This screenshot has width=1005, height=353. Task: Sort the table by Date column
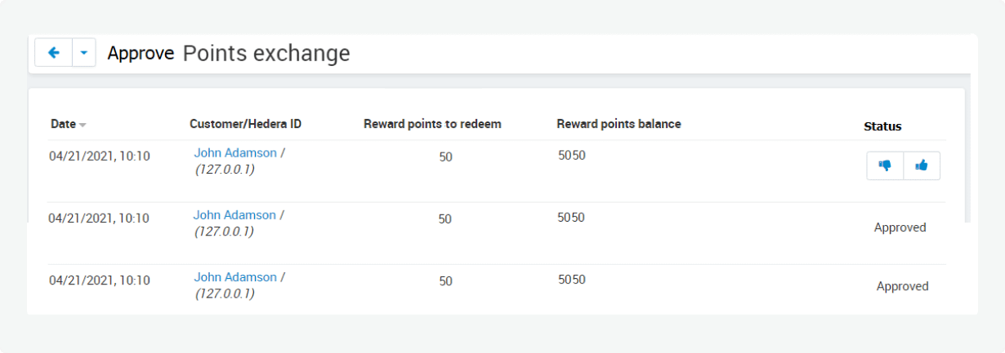tap(63, 125)
